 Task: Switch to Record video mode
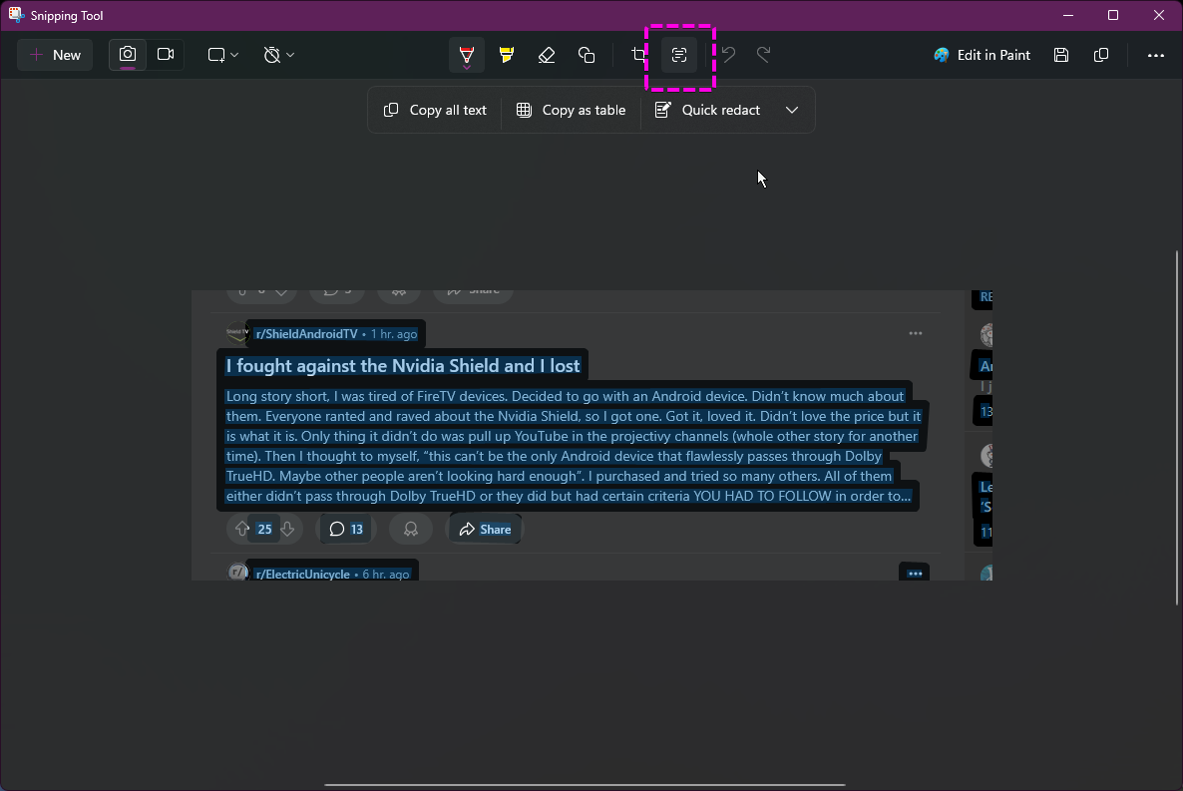tap(166, 54)
